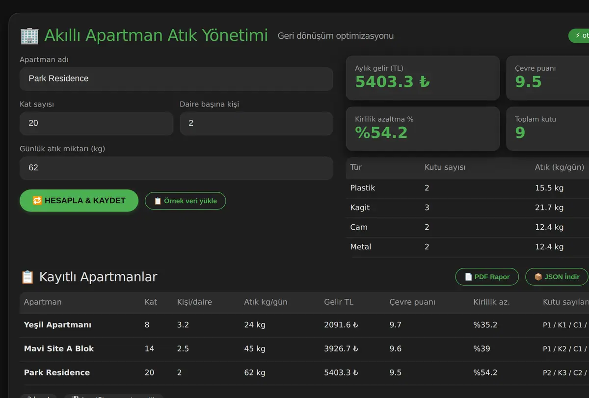Edit the Kat sayısı field
The width and height of the screenshot is (589, 398).
[96, 123]
